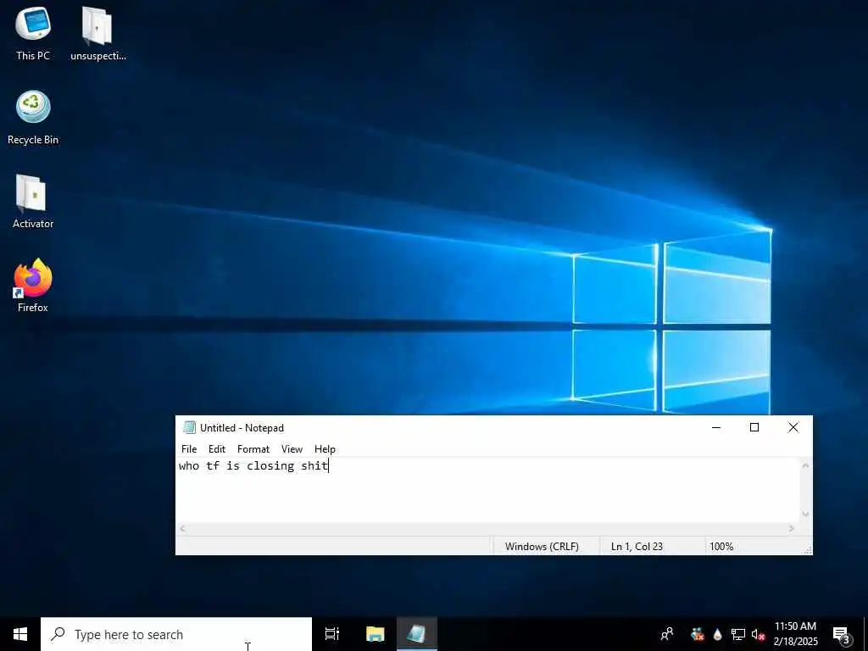Screen dimensions: 868x651
Task: Click 'Windows (CRLF)' in the status bar
Action: tap(542, 547)
